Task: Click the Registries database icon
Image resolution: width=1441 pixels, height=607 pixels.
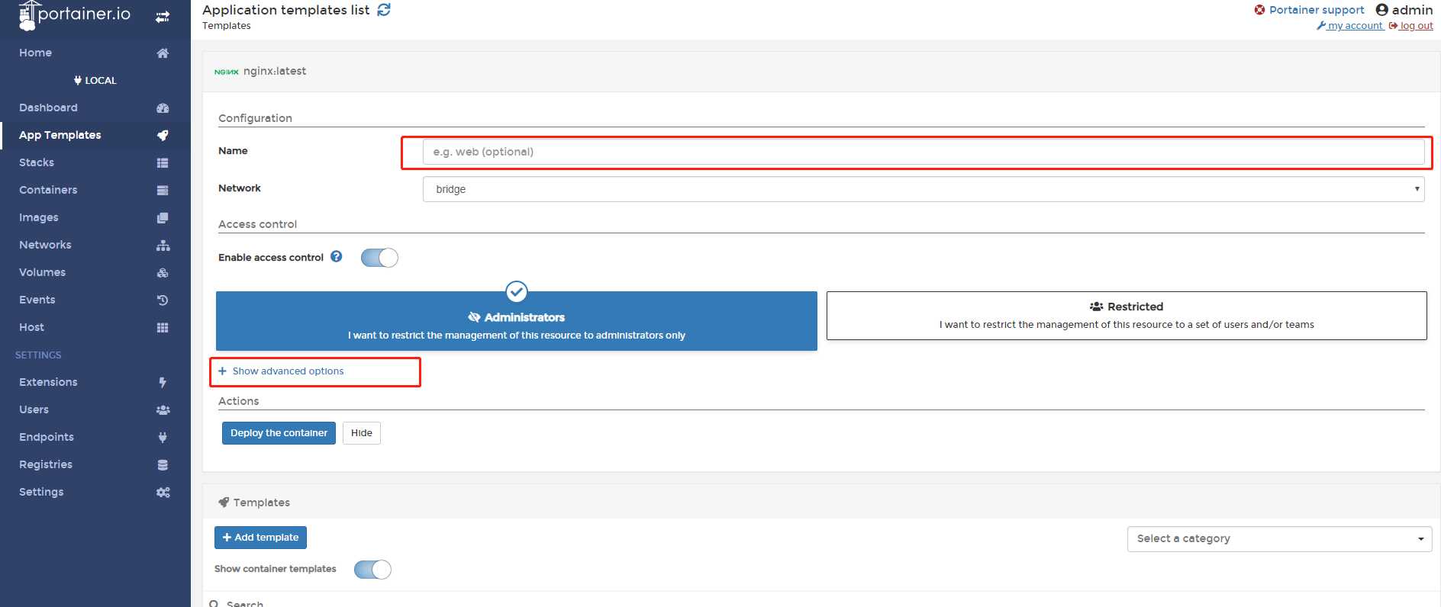Action: pos(163,465)
